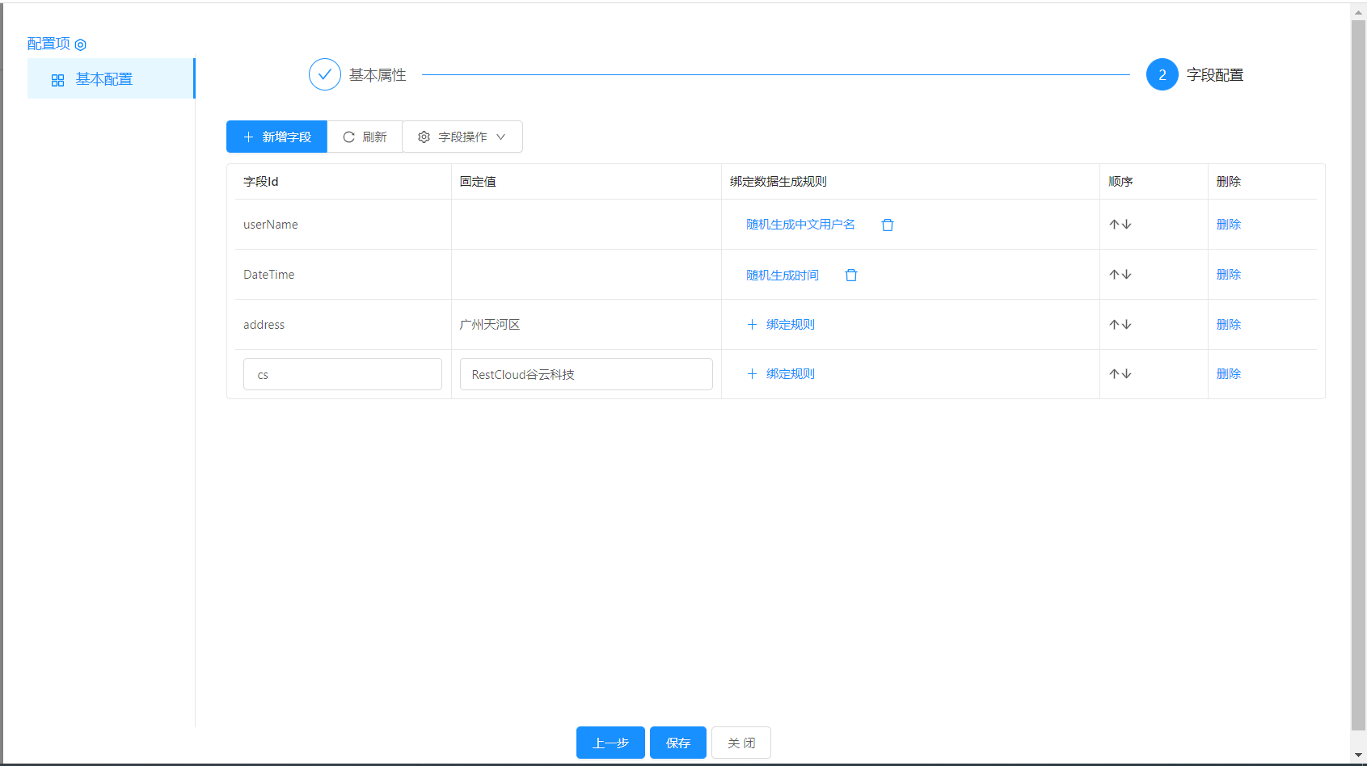The height and width of the screenshot is (766, 1367).
Task: Move address row up with up arrow
Action: (1114, 325)
